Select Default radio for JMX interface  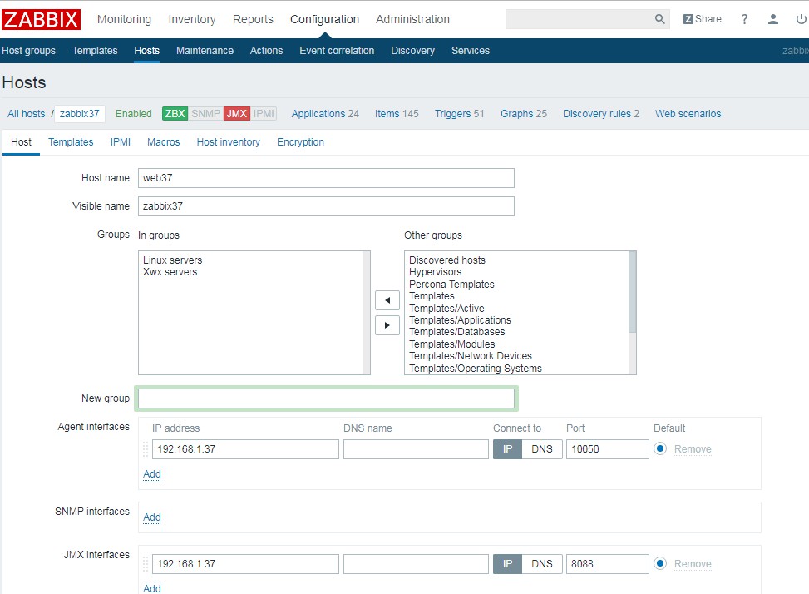pos(660,564)
